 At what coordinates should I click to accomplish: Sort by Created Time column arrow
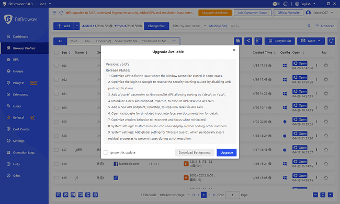275,52
